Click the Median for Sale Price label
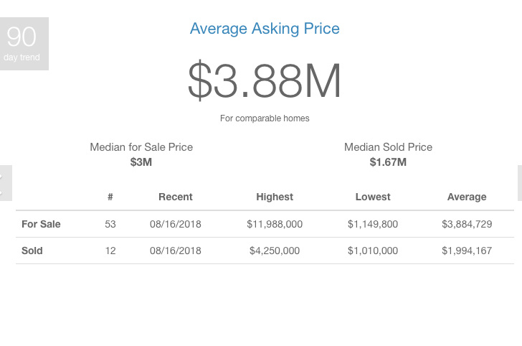The height and width of the screenshot is (346, 522). [141, 147]
